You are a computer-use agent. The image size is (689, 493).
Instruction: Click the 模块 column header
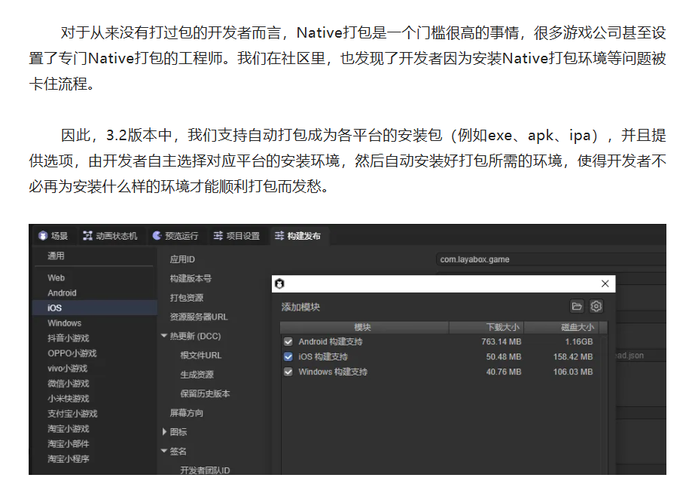point(364,327)
